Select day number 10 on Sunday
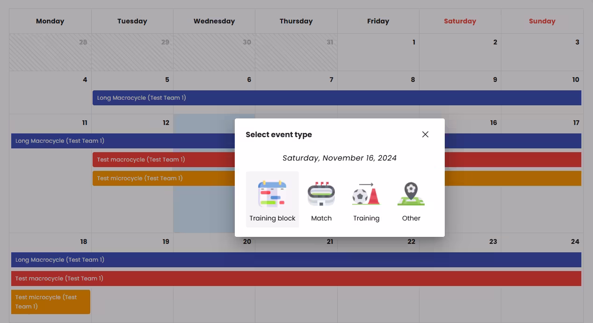 pyautogui.click(x=576, y=80)
